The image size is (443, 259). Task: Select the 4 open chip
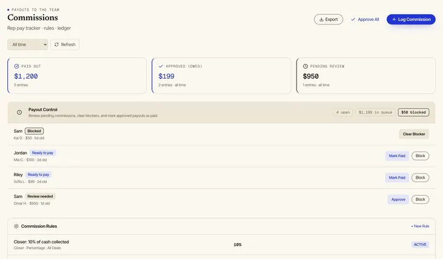pyautogui.click(x=343, y=112)
